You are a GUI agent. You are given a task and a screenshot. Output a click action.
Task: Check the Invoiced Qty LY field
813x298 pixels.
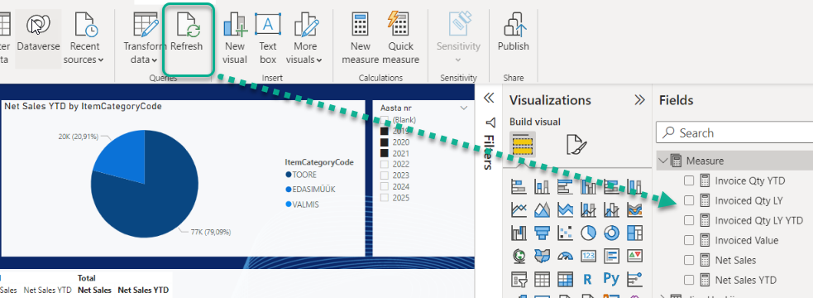click(x=689, y=200)
